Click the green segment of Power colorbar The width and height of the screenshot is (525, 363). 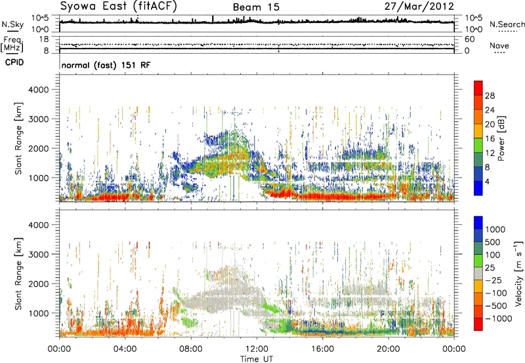(478, 145)
